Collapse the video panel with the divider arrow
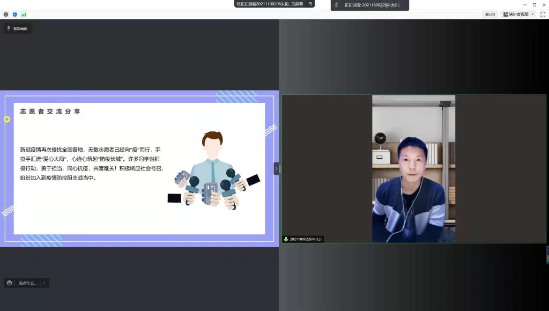 [x=276, y=168]
